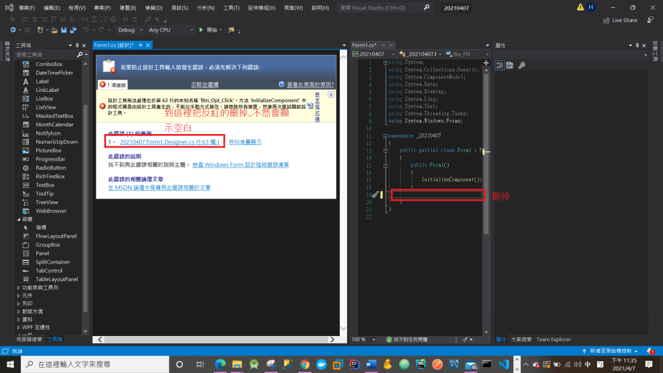This screenshot has width=663, height=373.
Task: Switch to the Team Explorer tab
Action: tap(553, 339)
